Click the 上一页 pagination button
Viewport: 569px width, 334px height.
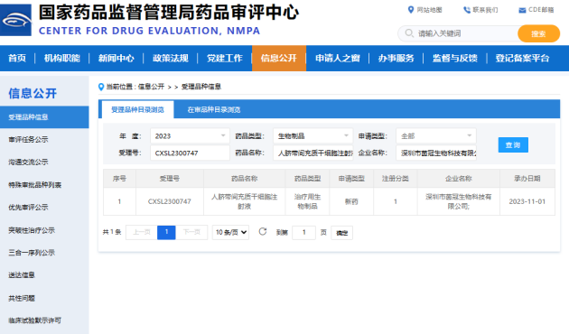(142, 232)
